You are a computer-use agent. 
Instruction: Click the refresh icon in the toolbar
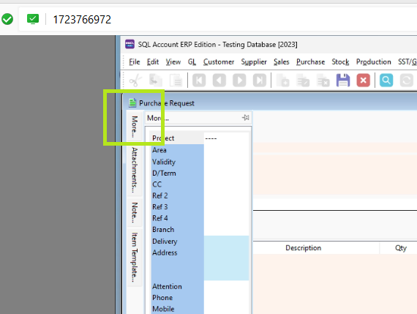coord(406,80)
